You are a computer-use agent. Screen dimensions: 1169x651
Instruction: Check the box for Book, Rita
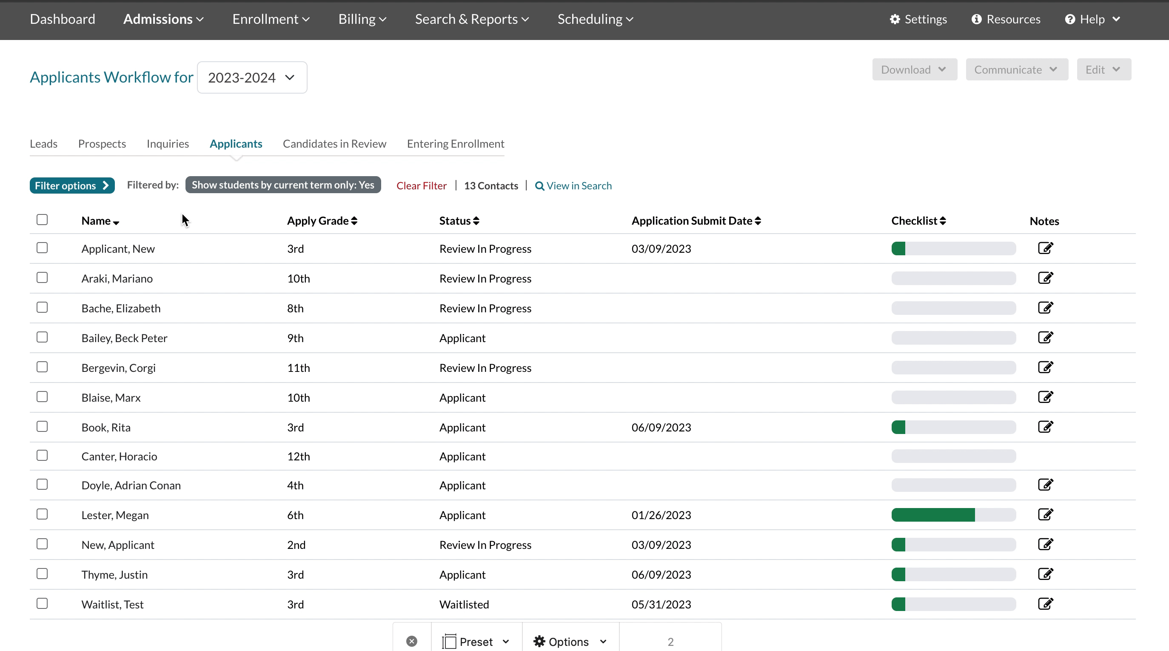[42, 426]
